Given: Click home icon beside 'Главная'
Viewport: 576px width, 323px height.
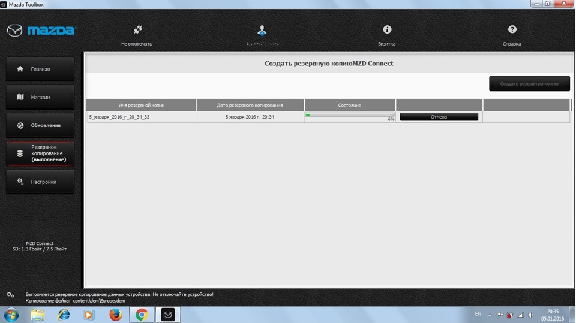Looking at the screenshot, I should point(20,69).
